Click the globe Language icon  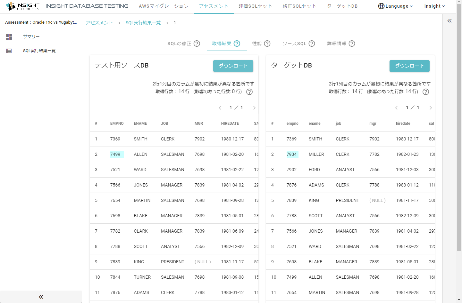tap(381, 6)
